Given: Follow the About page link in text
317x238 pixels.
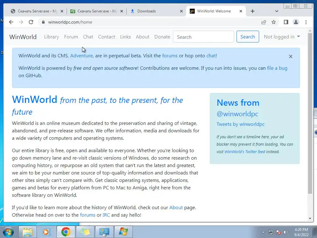Looking at the screenshot, I should (x=176, y=207).
